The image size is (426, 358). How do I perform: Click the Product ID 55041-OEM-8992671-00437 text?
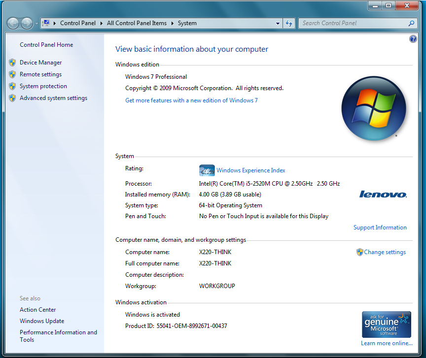[176, 326]
